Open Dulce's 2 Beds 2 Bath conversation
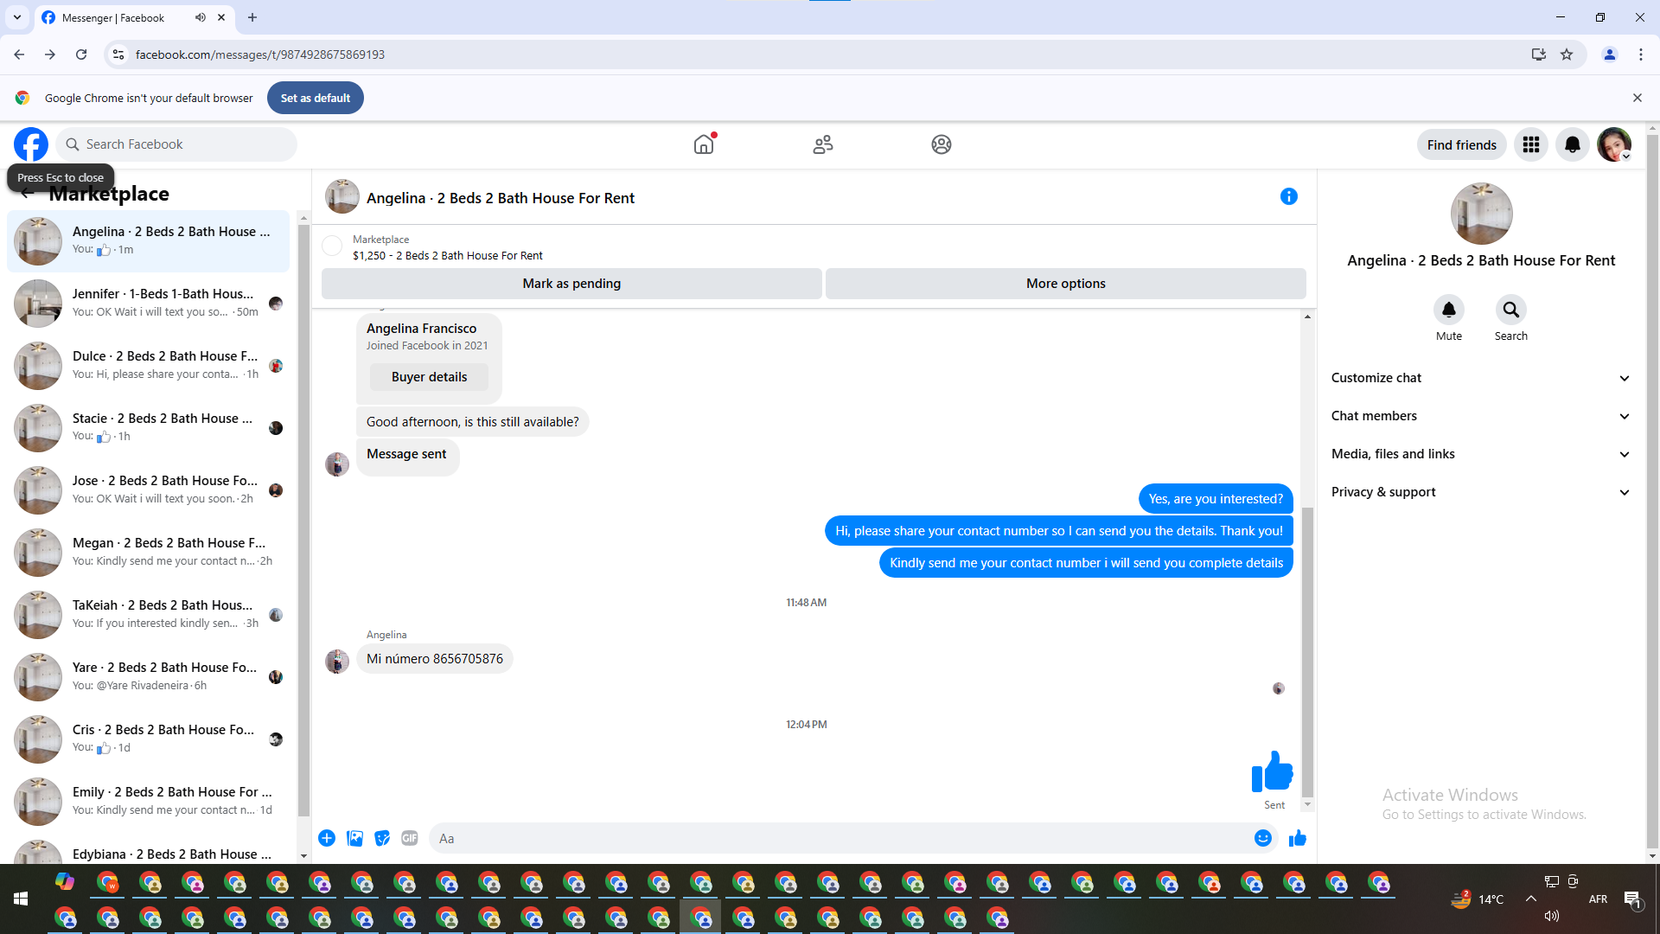Viewport: 1660px width, 934px height. [149, 365]
